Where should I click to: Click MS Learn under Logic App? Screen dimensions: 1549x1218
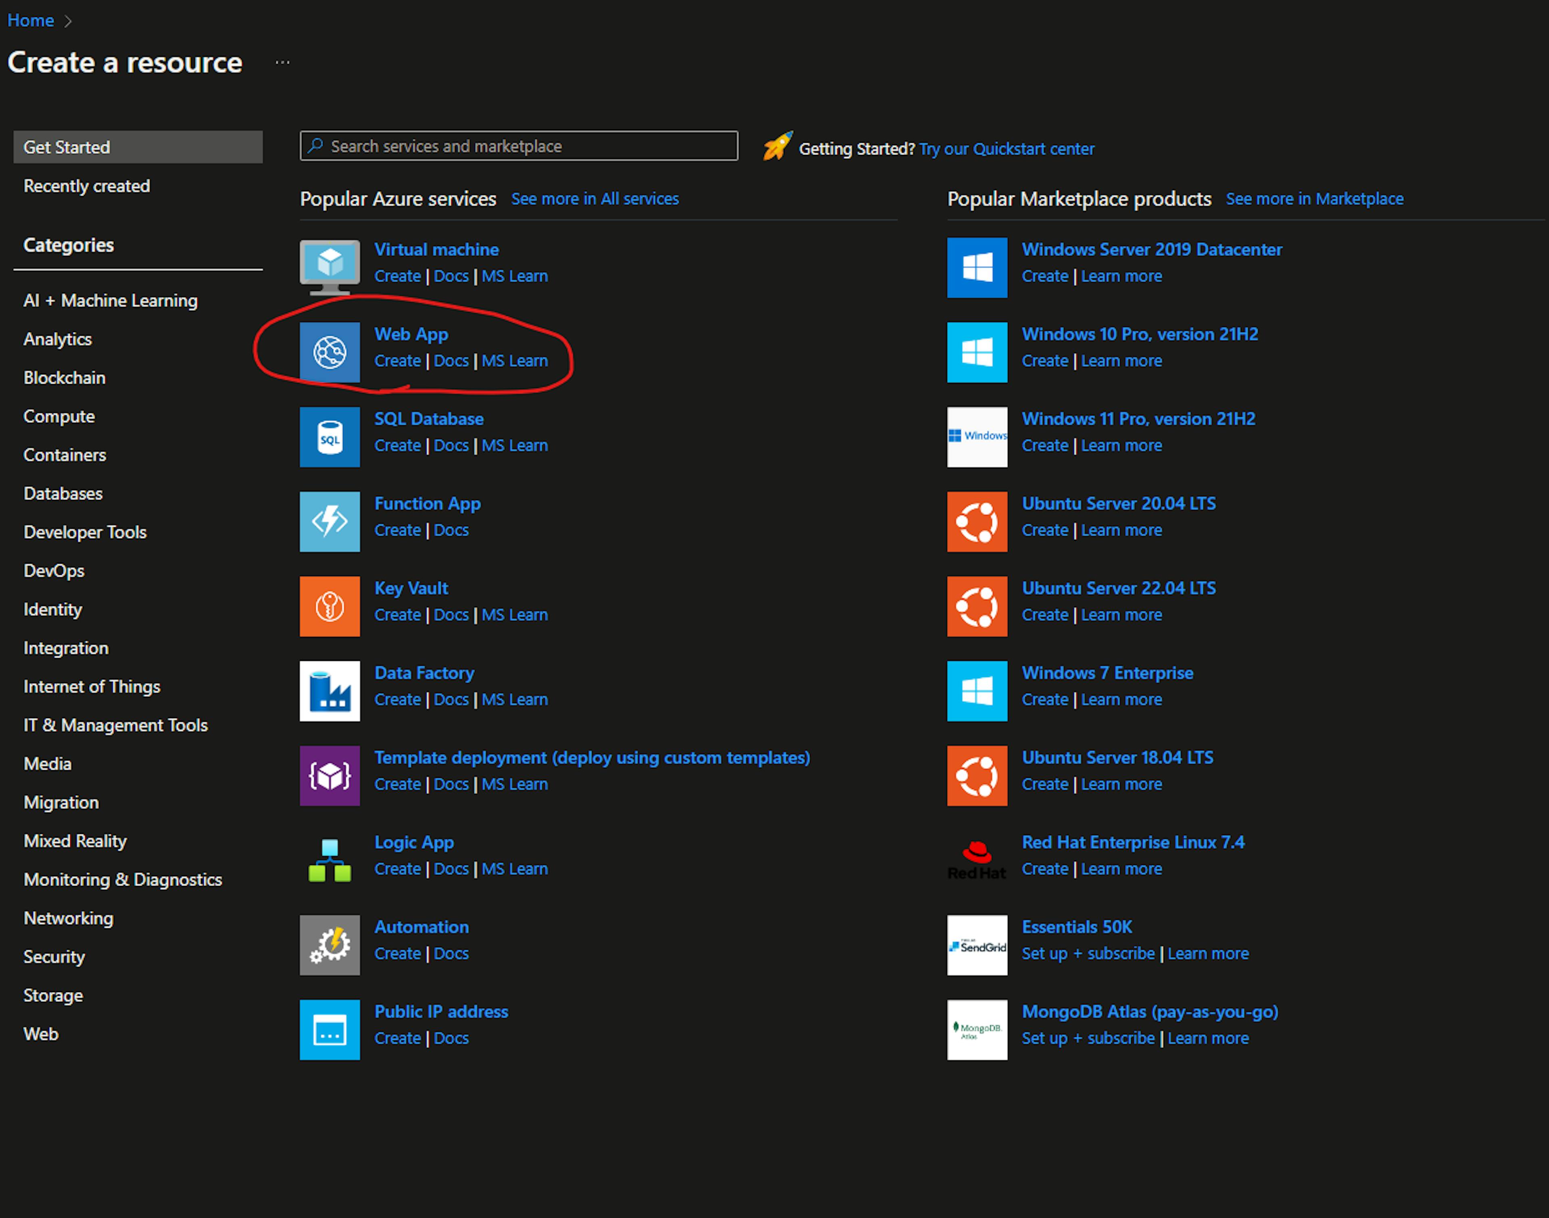tap(515, 869)
